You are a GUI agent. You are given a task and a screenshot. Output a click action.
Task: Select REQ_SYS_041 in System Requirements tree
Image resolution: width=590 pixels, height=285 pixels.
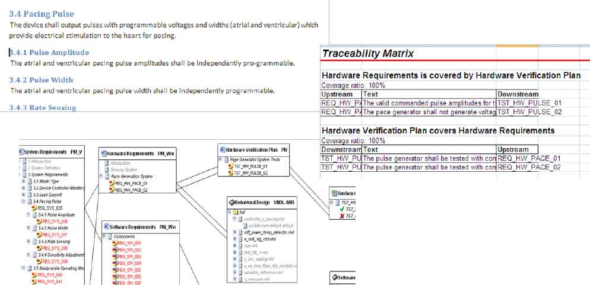50,281
